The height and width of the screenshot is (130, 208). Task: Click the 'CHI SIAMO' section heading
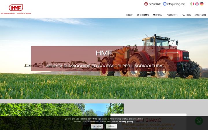[x=148, y=120]
